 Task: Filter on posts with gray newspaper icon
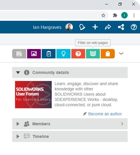[x=19, y=54]
